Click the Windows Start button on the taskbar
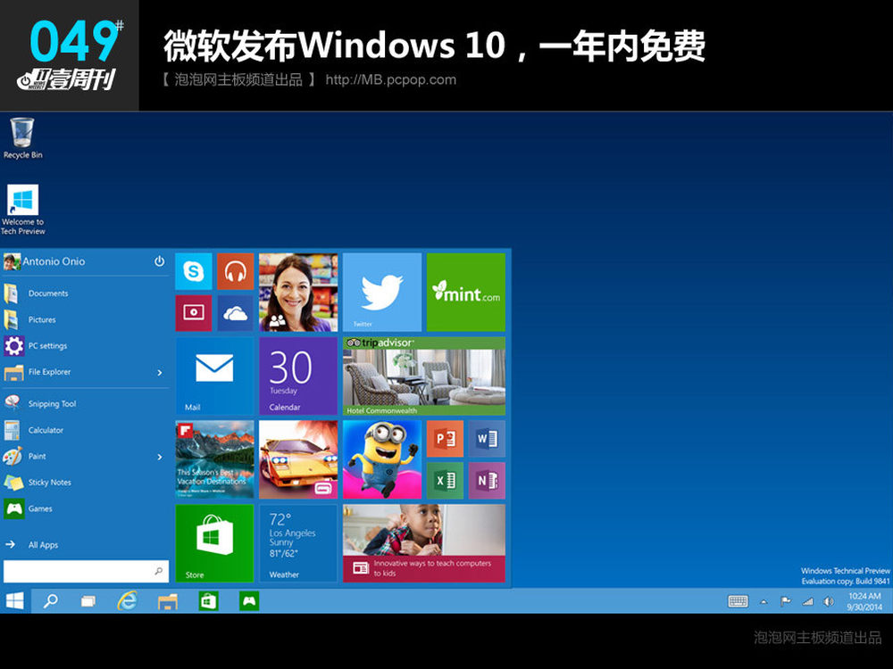Image resolution: width=893 pixels, height=669 pixels. [15, 600]
